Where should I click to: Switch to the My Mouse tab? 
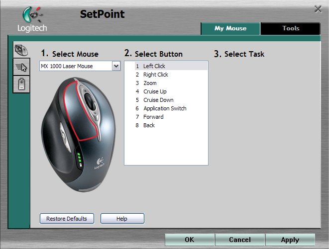tap(230, 28)
